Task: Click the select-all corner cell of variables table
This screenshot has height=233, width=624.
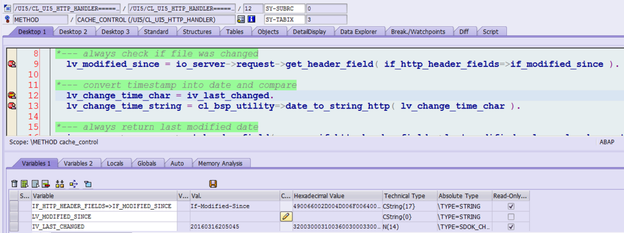Action: point(14,196)
